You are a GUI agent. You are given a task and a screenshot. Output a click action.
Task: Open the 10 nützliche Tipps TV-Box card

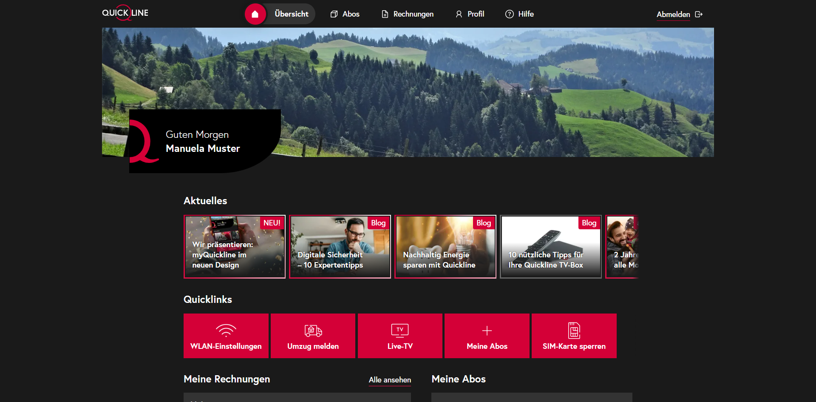pos(551,247)
